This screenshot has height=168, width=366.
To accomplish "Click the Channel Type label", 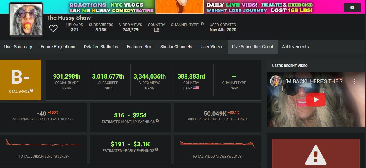I will 185,25.
